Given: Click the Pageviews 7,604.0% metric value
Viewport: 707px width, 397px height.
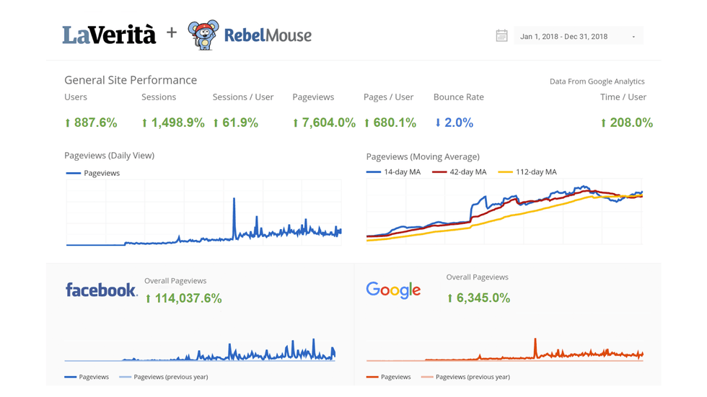Looking at the screenshot, I should tap(324, 122).
